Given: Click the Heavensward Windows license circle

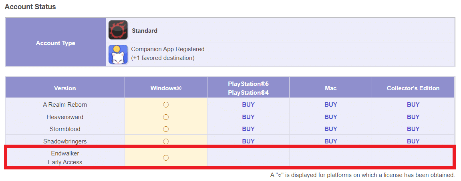Looking at the screenshot, I should 166,117.
